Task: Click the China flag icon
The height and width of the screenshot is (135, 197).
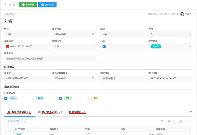Action: 7,46
